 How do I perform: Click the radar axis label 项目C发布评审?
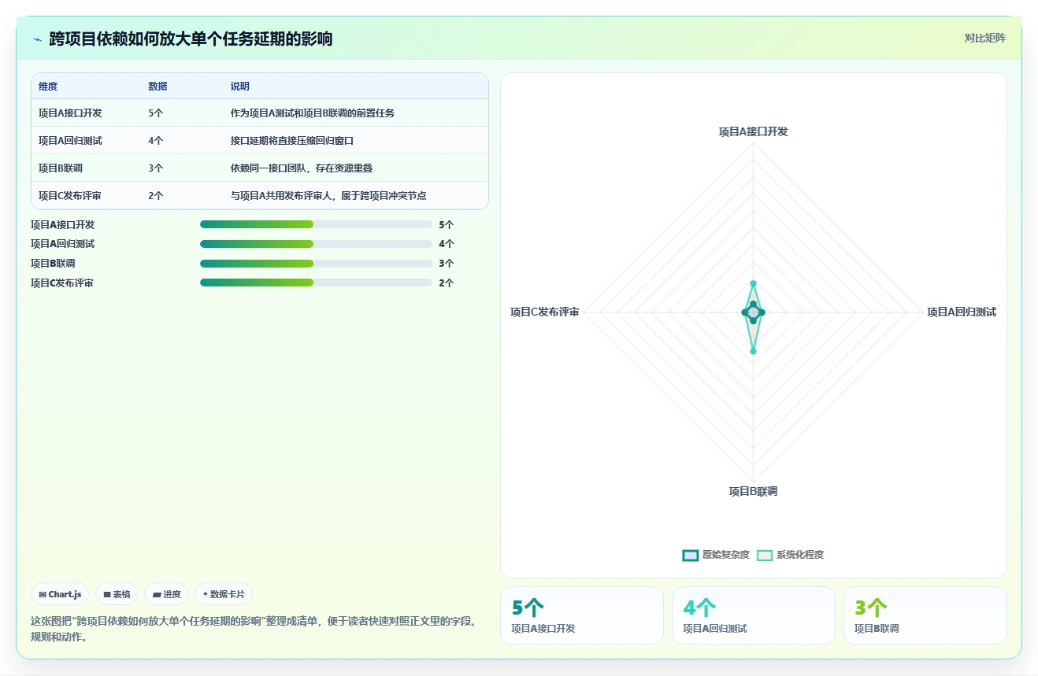click(545, 312)
